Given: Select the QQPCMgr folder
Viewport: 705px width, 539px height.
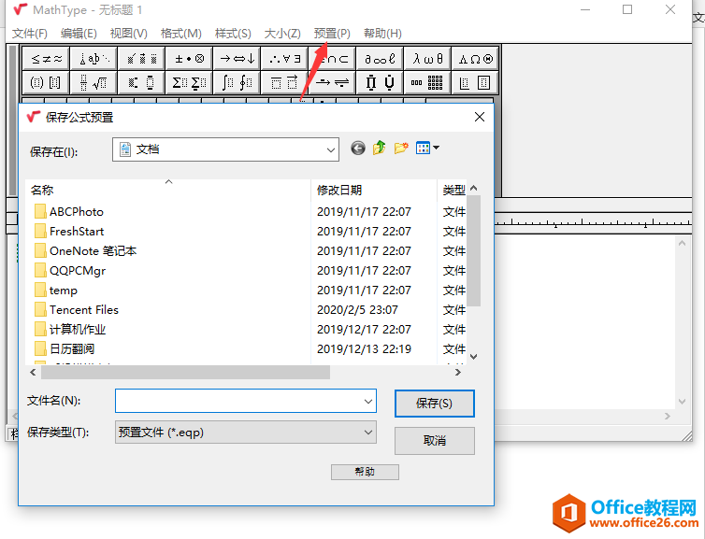Looking at the screenshot, I should (x=70, y=271).
